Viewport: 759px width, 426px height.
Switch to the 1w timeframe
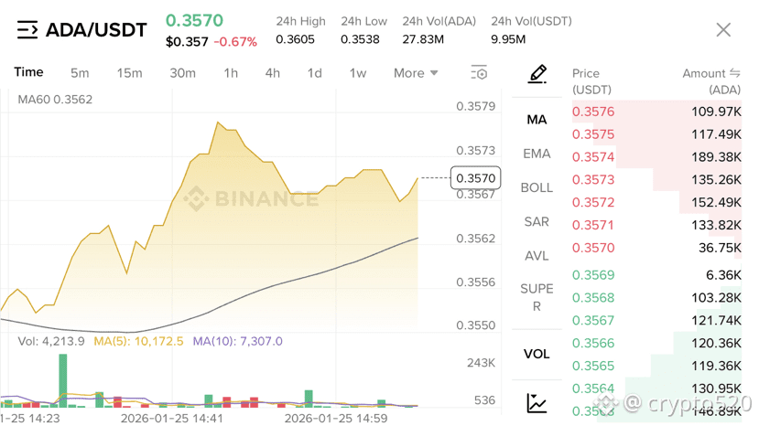tap(358, 73)
